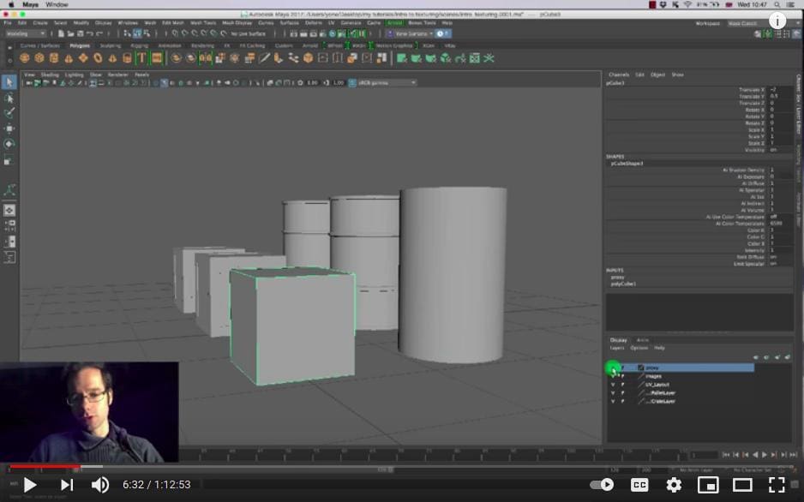The height and width of the screenshot is (502, 804).
Task: Toggle closed captions on the video
Action: [x=639, y=485]
